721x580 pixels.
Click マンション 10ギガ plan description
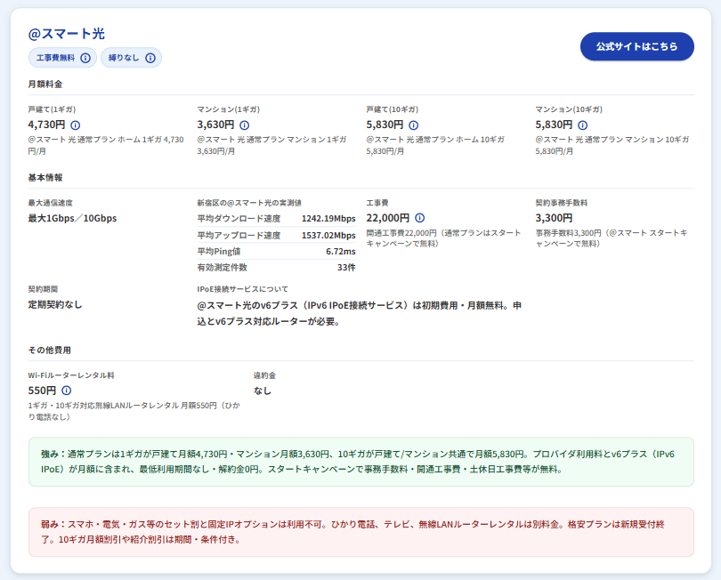click(x=612, y=145)
